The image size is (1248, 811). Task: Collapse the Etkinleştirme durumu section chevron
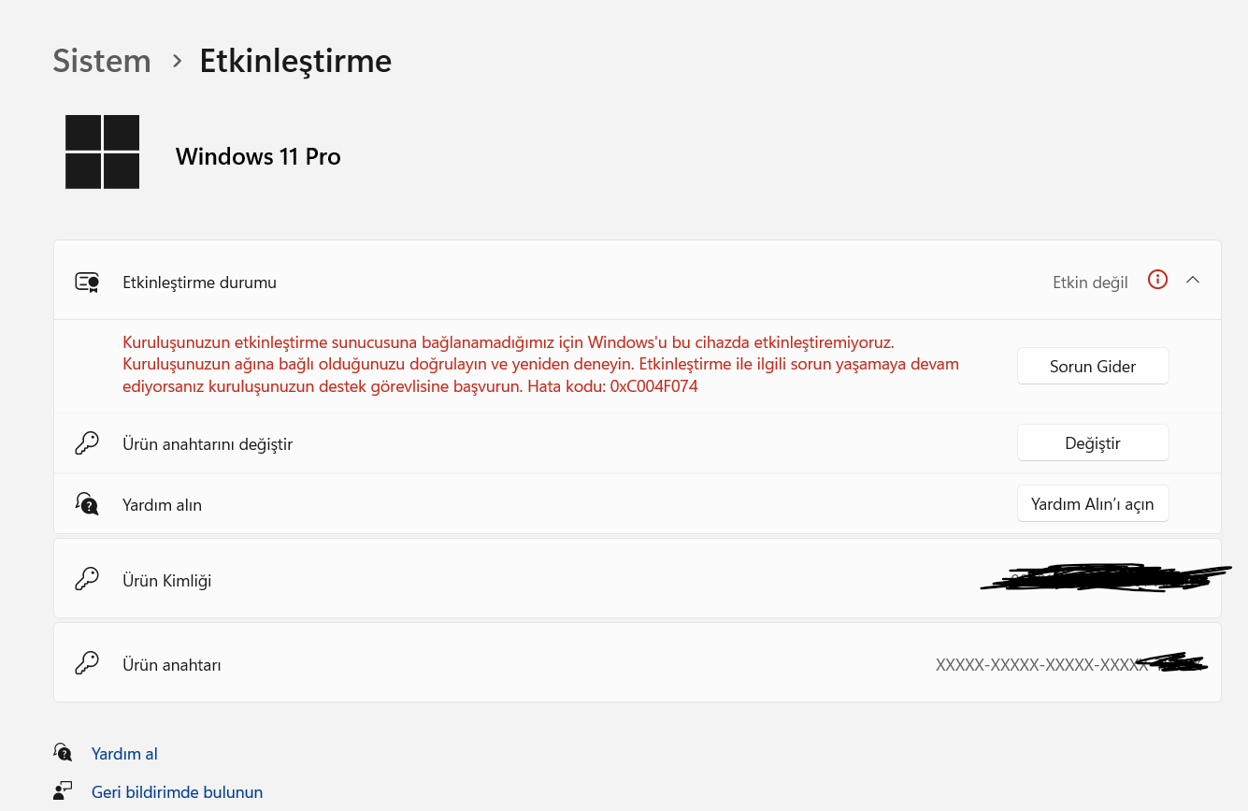[x=1193, y=280]
